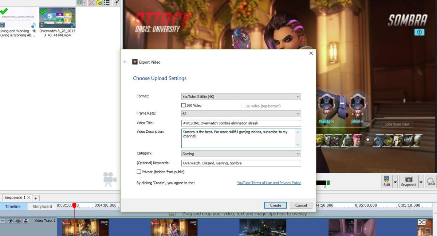The image size is (437, 236).
Task: Collapse Video Track 1 with minus icon
Action: point(3,221)
